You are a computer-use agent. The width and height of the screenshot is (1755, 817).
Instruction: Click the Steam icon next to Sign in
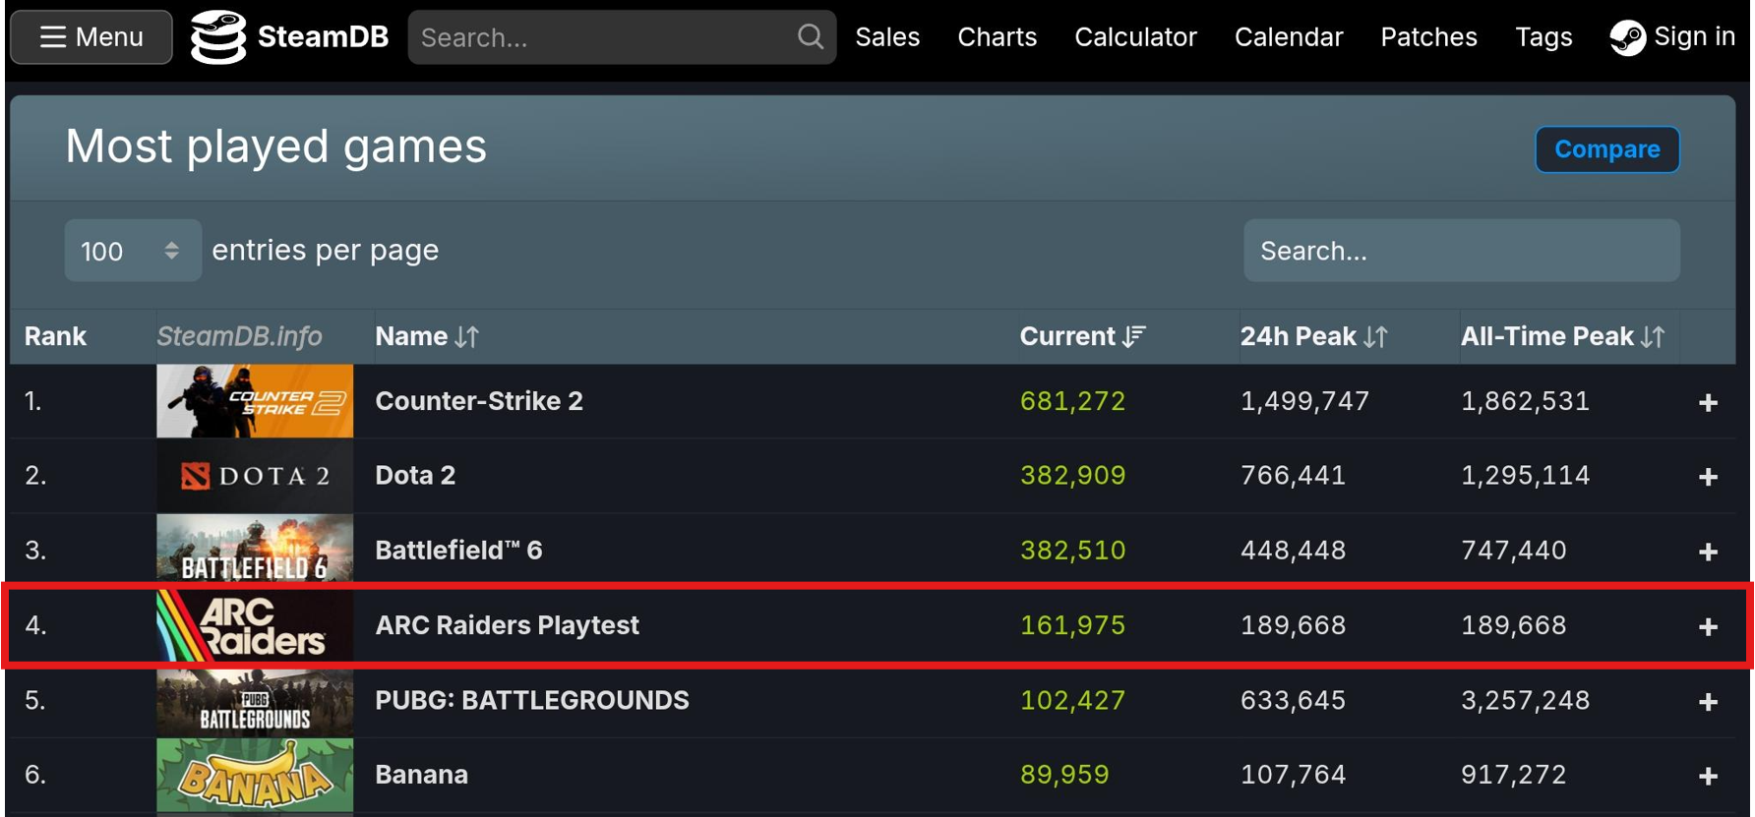(x=1627, y=37)
